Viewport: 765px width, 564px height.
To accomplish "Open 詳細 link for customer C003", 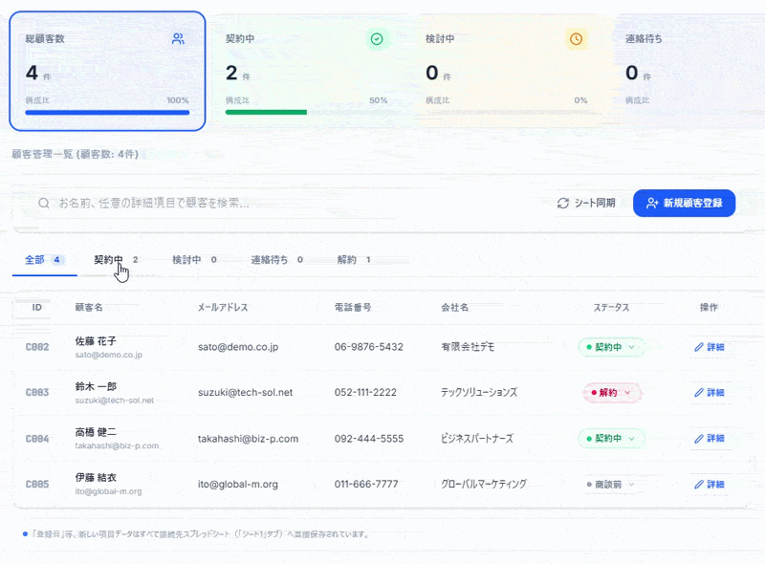I will [x=710, y=392].
